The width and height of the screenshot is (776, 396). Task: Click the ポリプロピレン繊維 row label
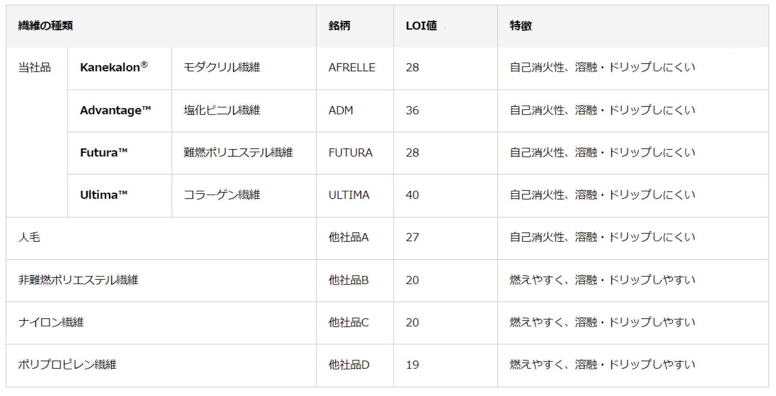click(67, 364)
